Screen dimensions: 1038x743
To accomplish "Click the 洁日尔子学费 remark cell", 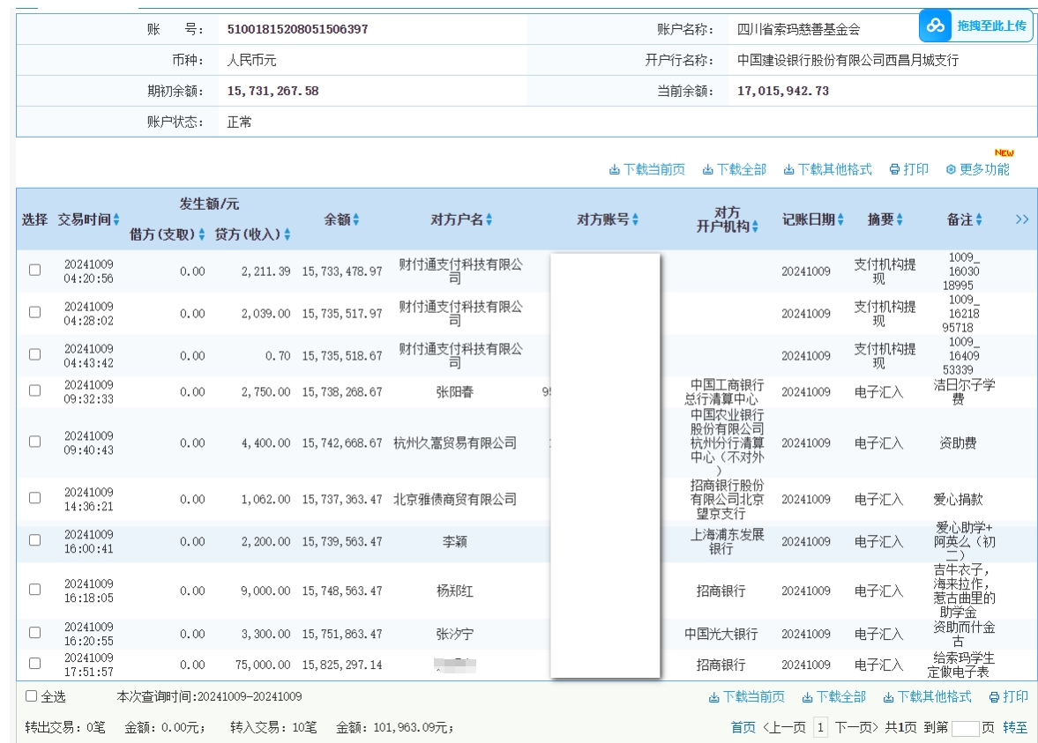I will (964, 391).
